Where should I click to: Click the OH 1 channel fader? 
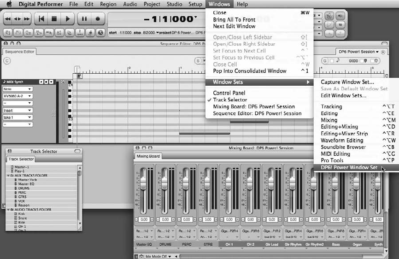229,183
